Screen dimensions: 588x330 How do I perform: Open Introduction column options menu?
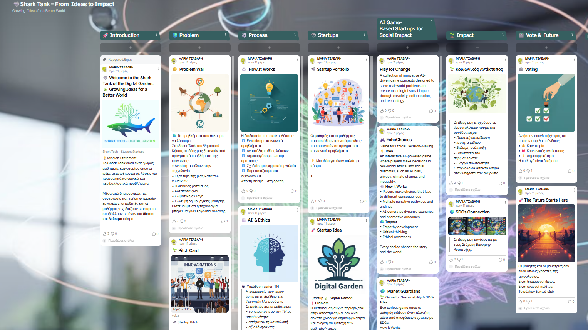pos(156,35)
